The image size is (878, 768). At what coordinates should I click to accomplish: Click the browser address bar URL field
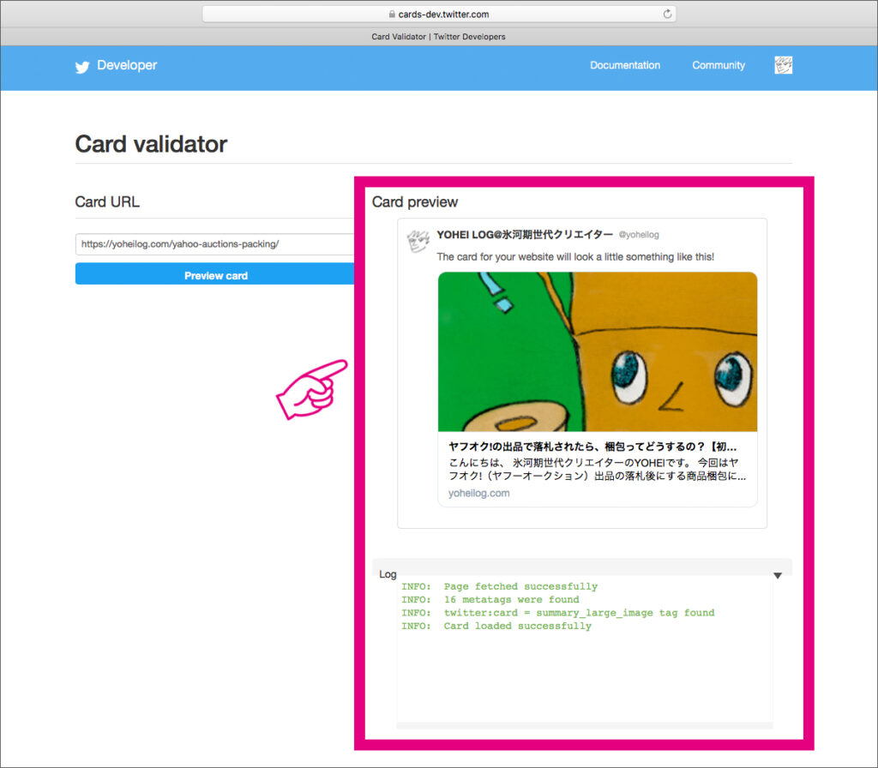click(438, 13)
